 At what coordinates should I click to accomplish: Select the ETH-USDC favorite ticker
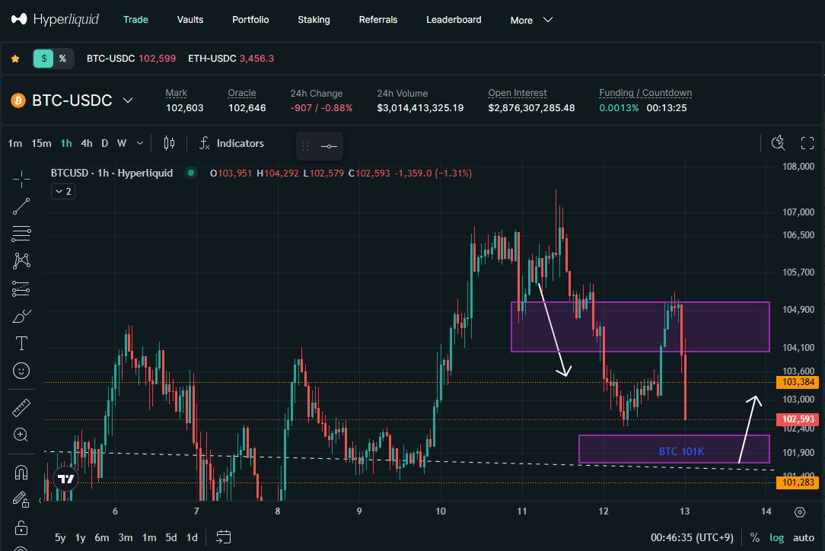tap(231, 59)
